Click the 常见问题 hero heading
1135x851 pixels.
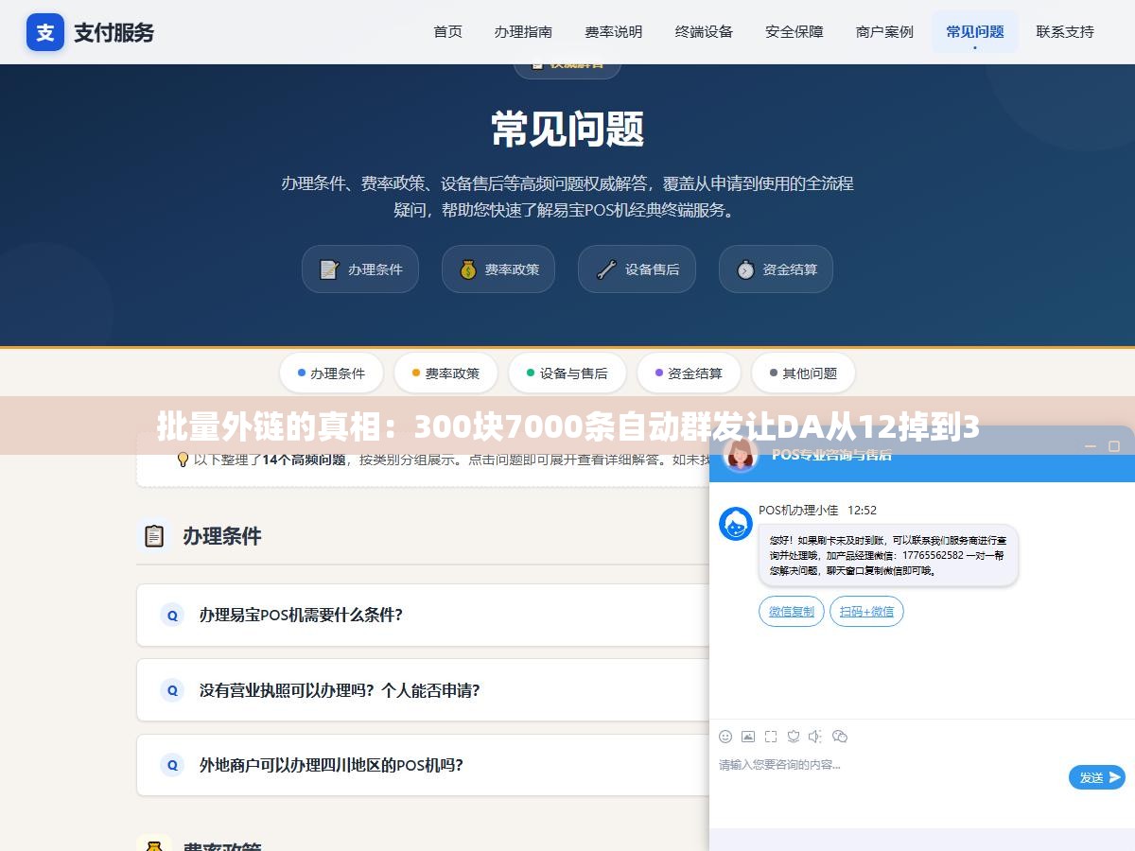click(567, 130)
